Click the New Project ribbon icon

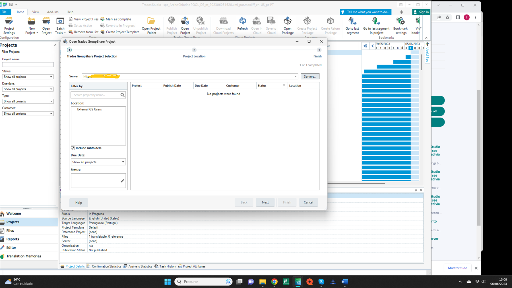pyautogui.click(x=32, y=26)
